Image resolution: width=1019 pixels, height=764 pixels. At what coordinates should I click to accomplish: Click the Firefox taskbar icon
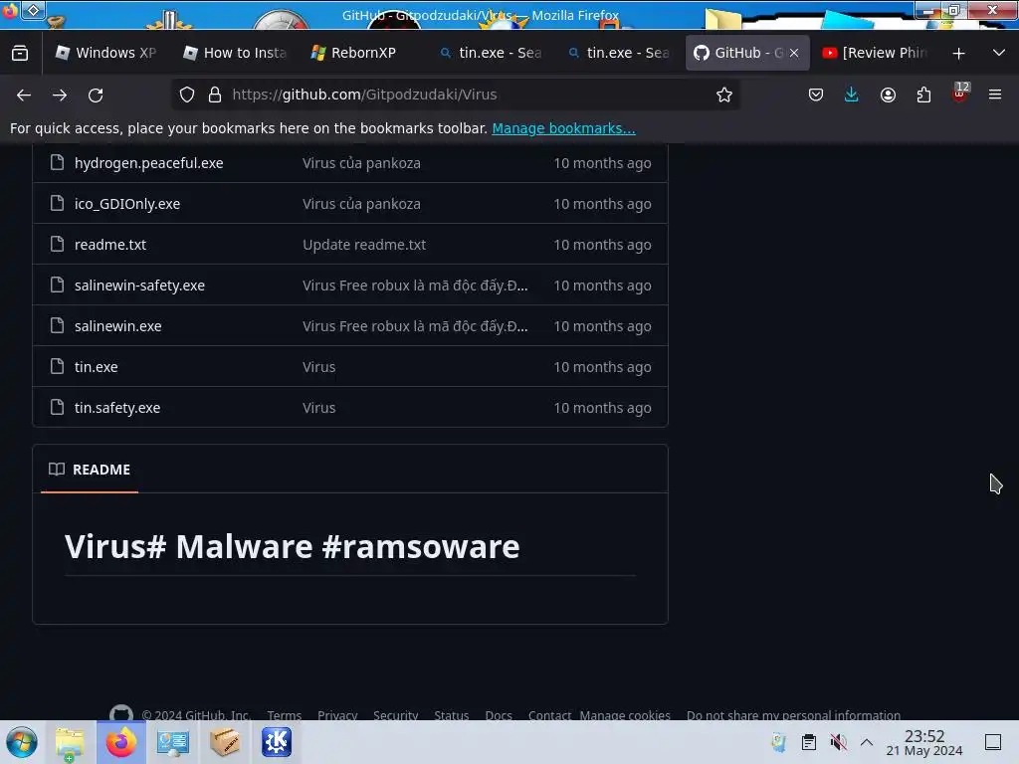[120, 742]
